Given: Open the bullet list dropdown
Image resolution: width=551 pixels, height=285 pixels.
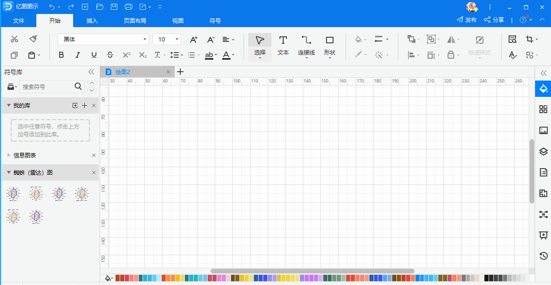Looking at the screenshot, I should (x=194, y=55).
